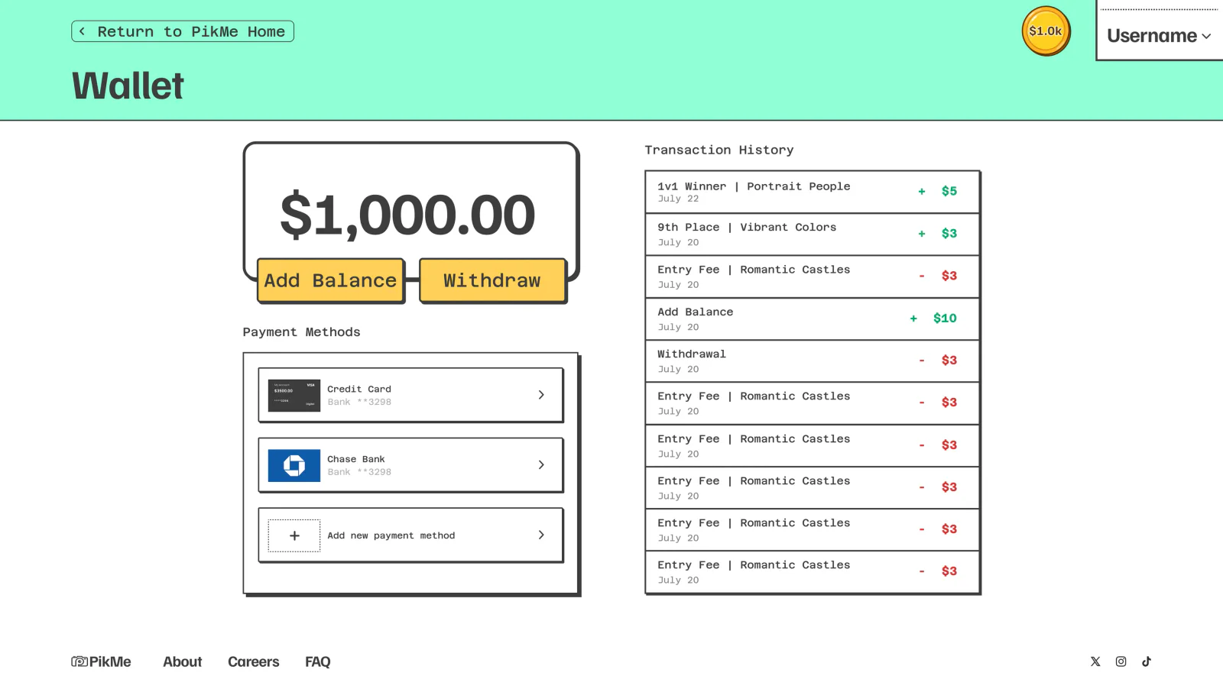Click the Chase Bank logo thumbnail
Screen dimensions: 1223x692
click(x=294, y=465)
